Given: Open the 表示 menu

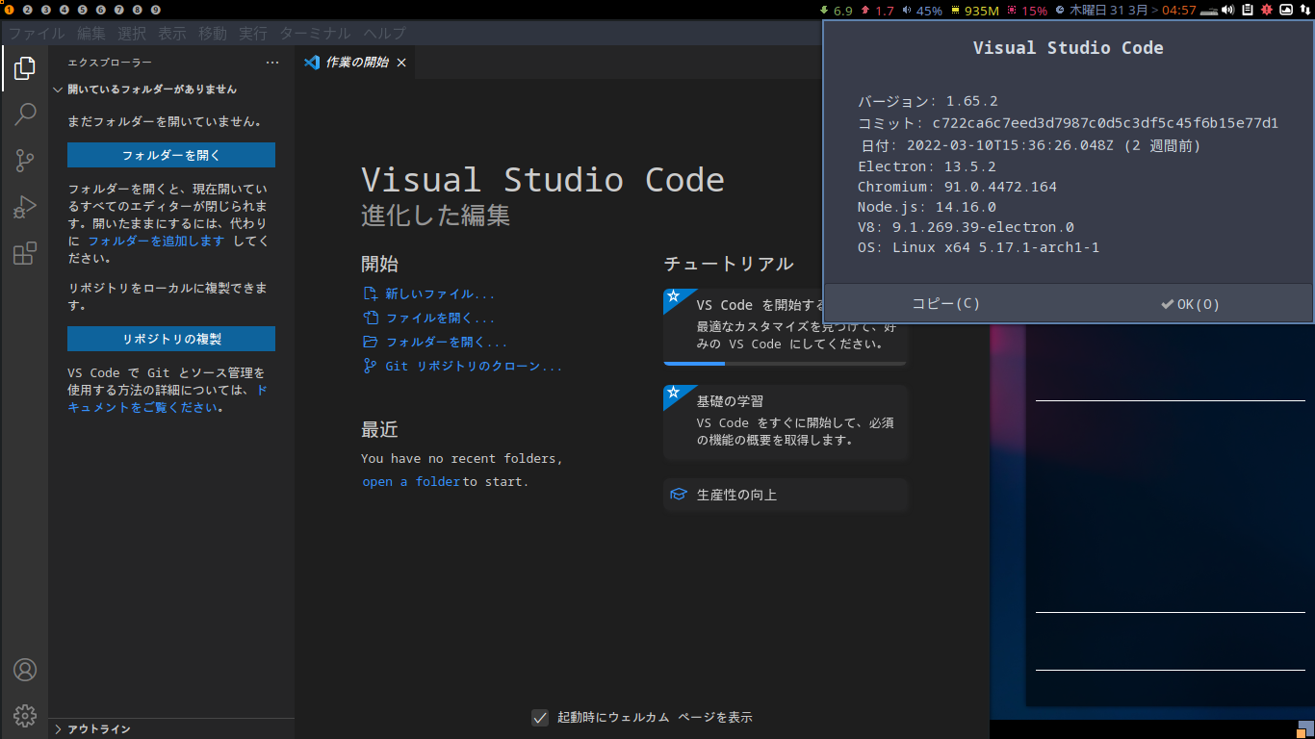Looking at the screenshot, I should (x=172, y=34).
